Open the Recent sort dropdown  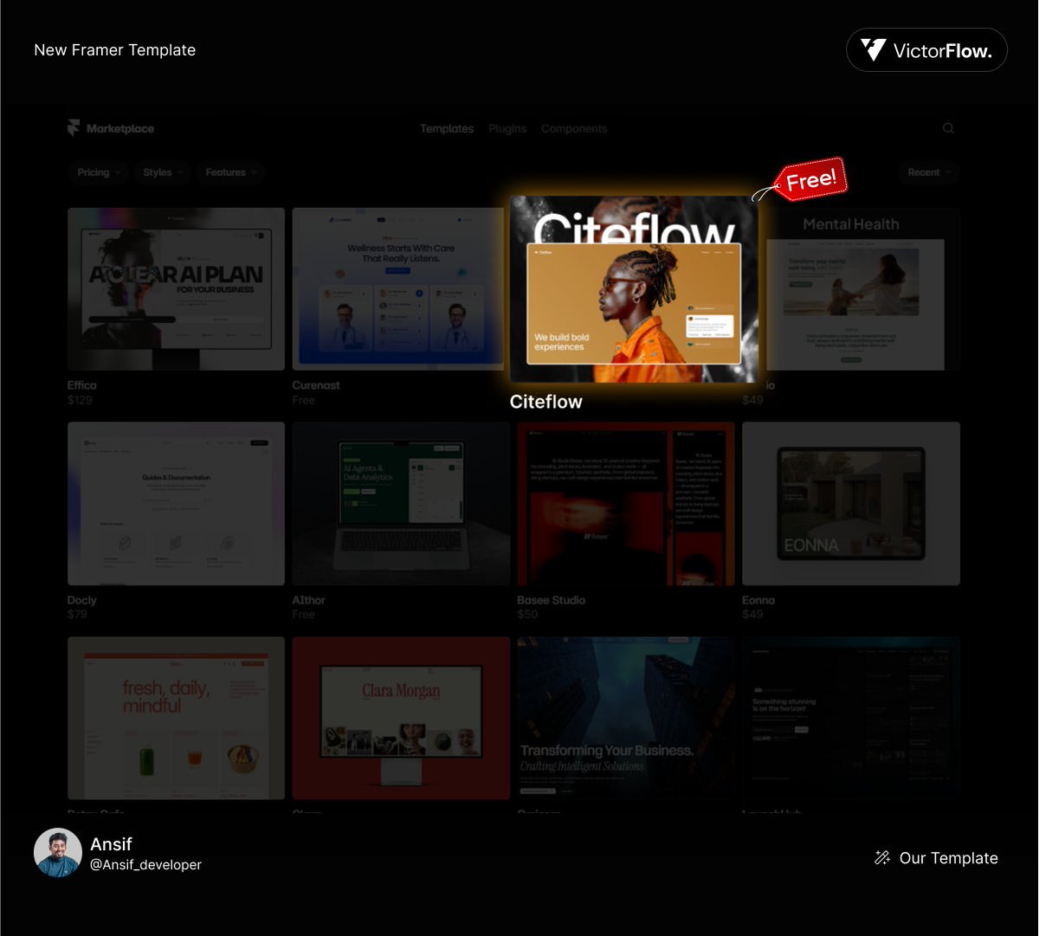coord(929,172)
